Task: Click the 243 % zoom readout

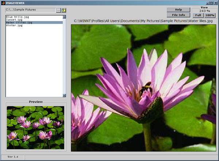Action: (x=204, y=11)
